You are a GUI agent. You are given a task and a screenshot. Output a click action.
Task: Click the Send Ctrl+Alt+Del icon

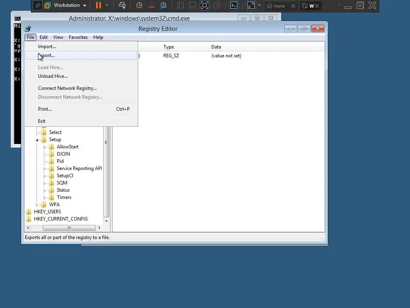click(x=122, y=6)
